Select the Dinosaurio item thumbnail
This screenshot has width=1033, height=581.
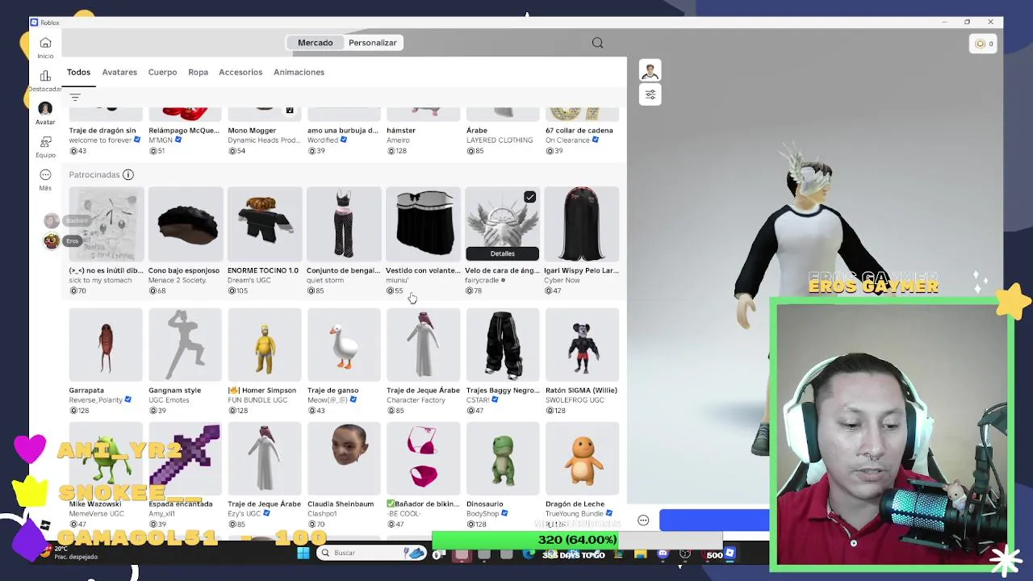pos(502,458)
